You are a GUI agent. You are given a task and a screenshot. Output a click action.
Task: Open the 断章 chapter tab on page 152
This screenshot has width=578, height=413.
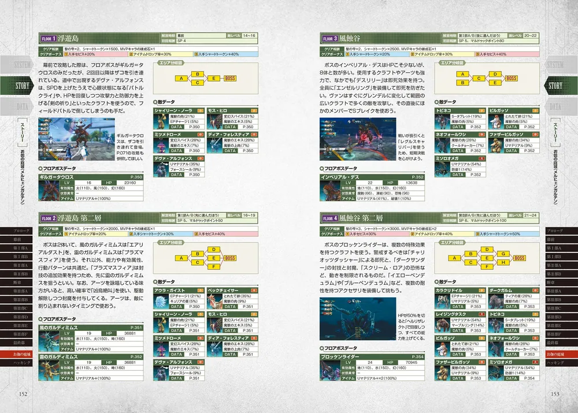tap(17, 282)
